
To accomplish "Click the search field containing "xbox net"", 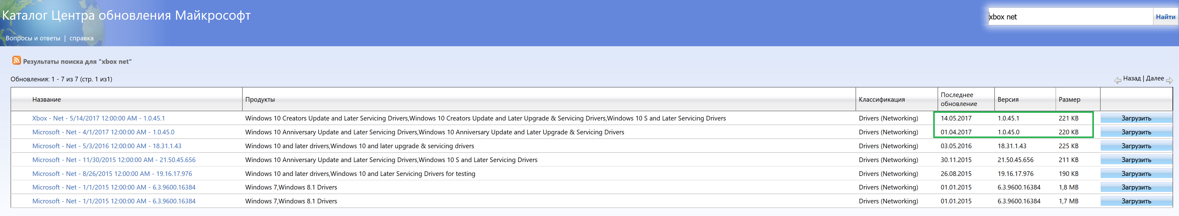I will [1070, 17].
